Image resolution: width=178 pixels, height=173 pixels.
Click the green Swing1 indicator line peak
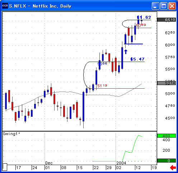[139, 136]
